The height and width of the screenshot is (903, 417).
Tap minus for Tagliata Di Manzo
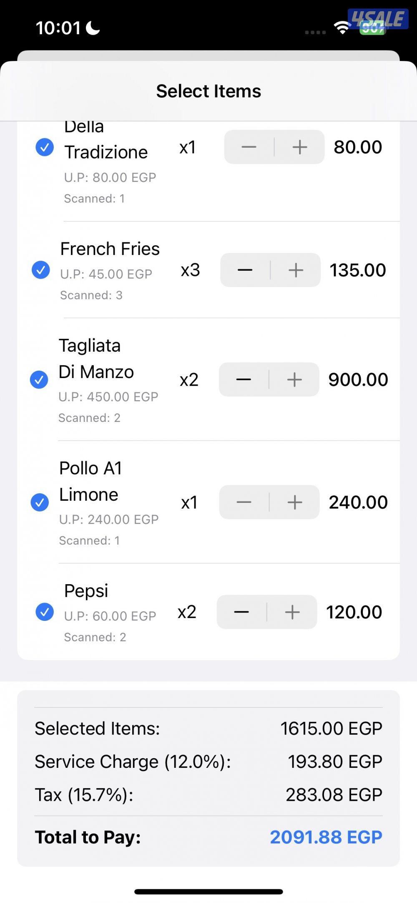coord(244,379)
